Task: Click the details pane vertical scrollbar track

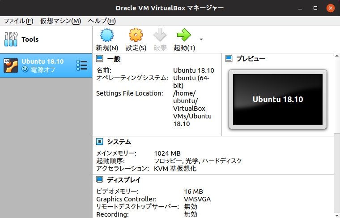Action: [337, 174]
